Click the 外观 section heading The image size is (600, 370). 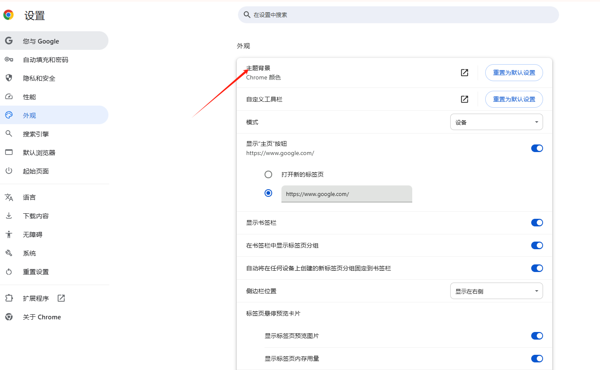click(243, 46)
